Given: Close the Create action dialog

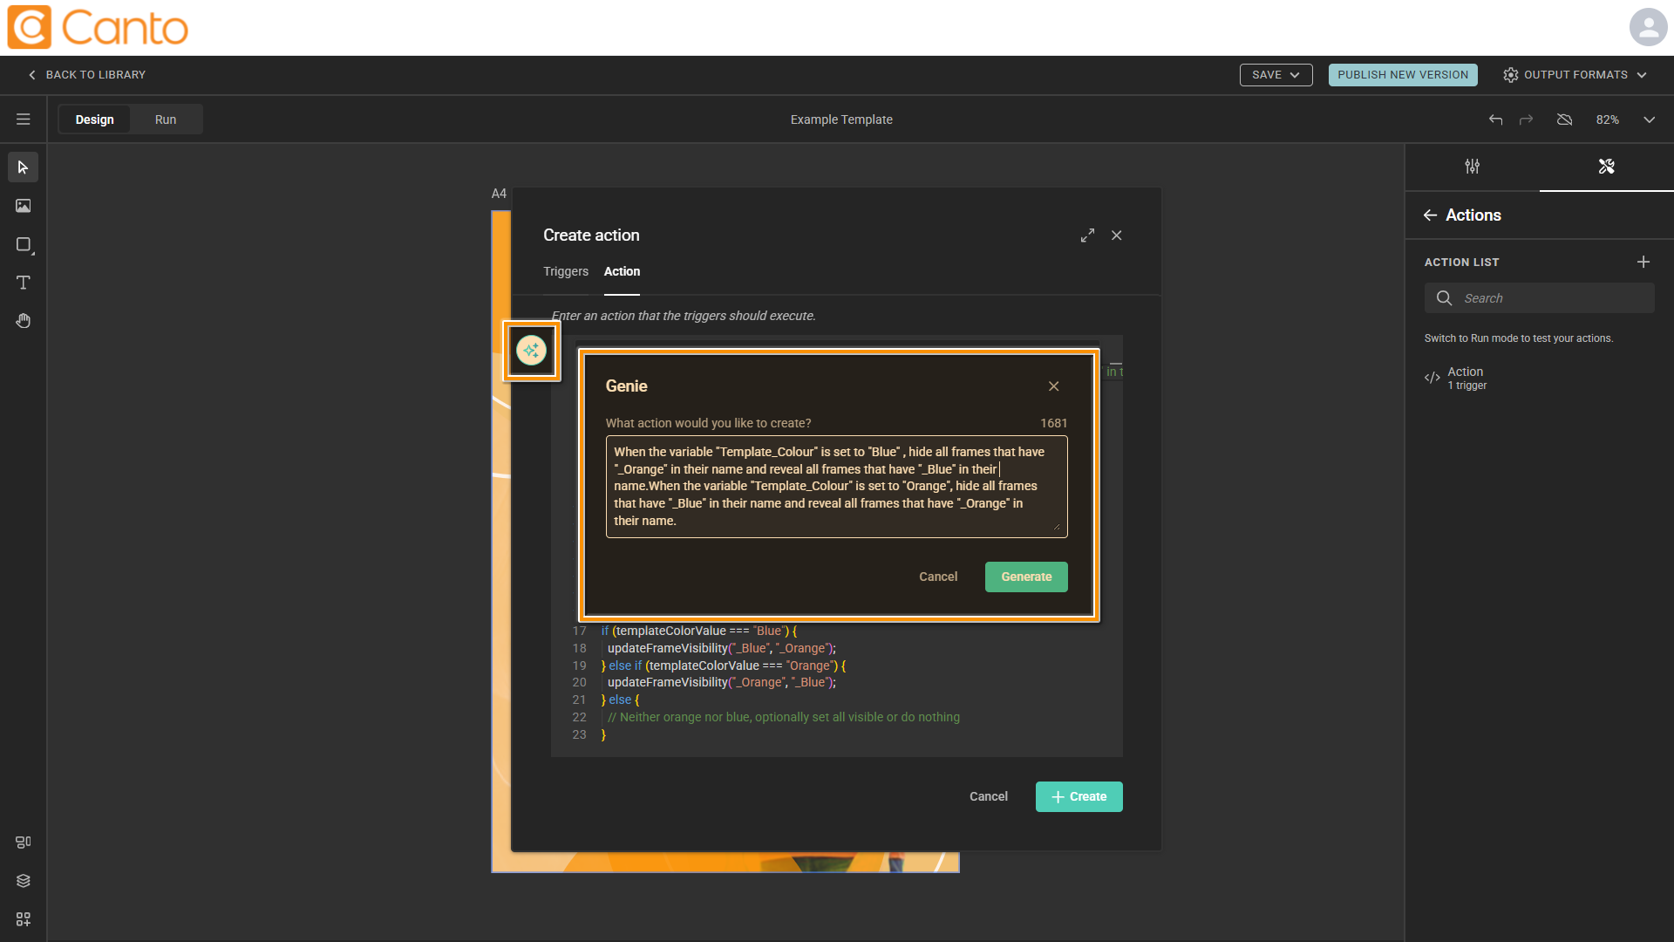Looking at the screenshot, I should point(1117,235).
